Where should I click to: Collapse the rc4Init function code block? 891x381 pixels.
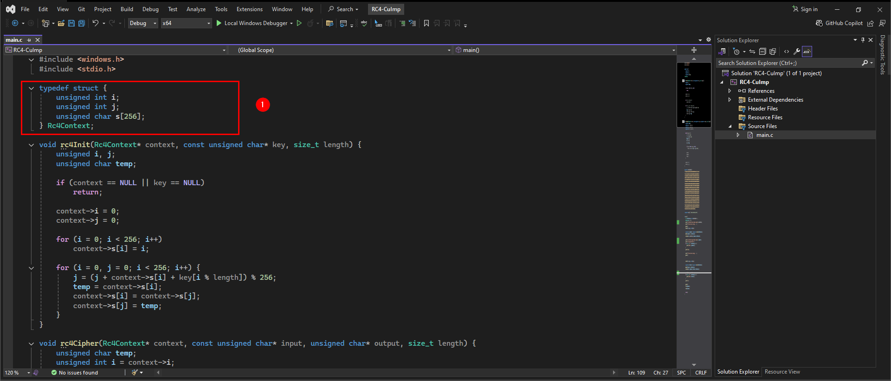tap(31, 145)
